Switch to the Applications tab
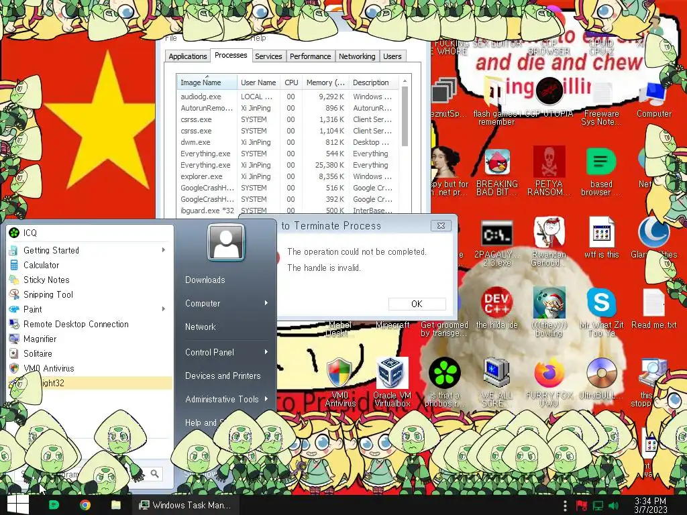This screenshot has width=687, height=515. [x=188, y=56]
